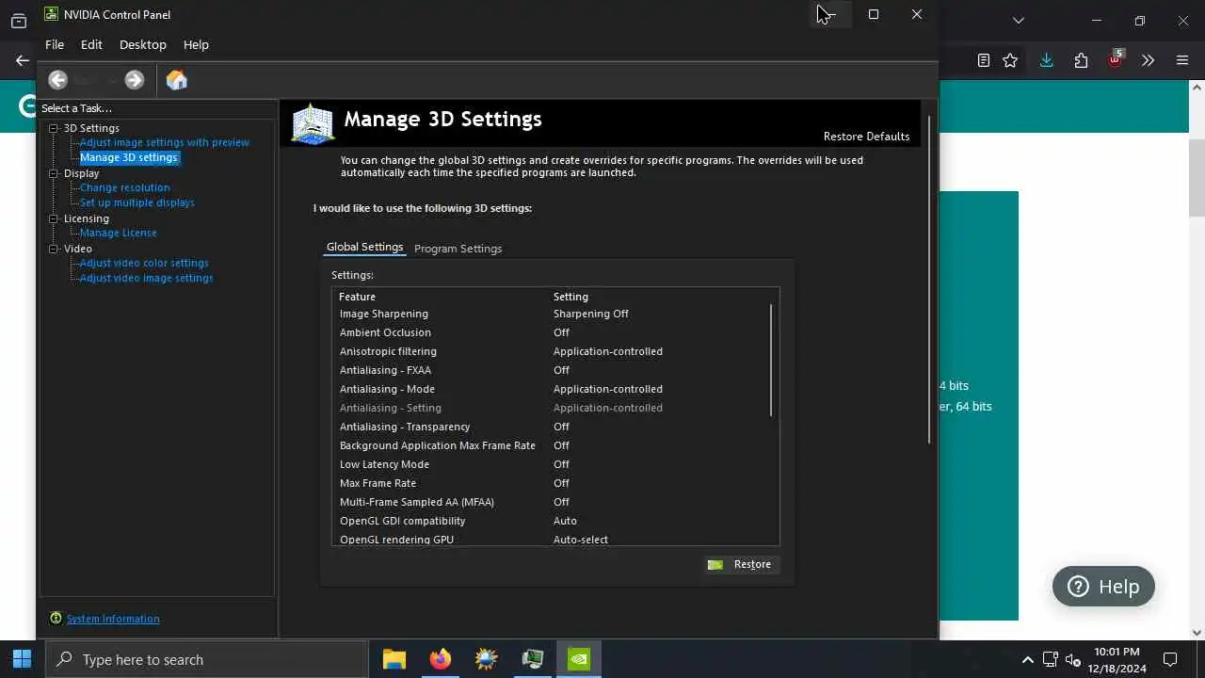Open the Firefox reader view icon

(x=984, y=60)
